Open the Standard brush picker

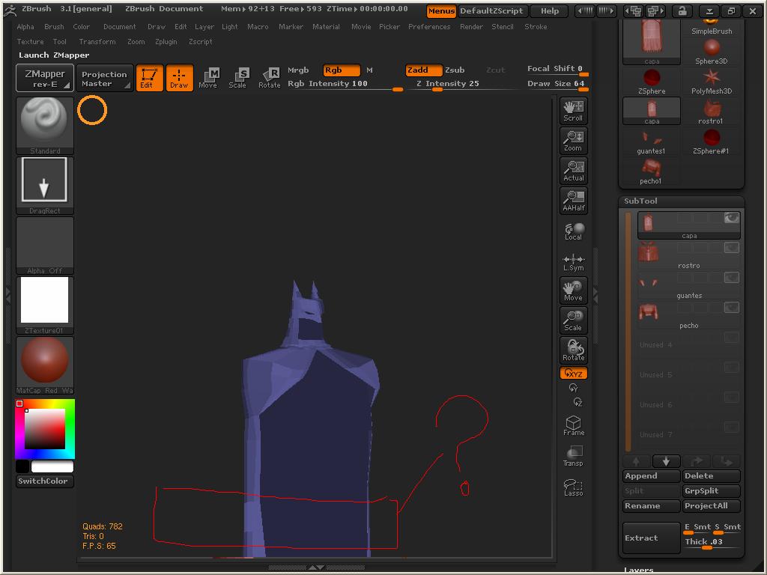[45, 126]
